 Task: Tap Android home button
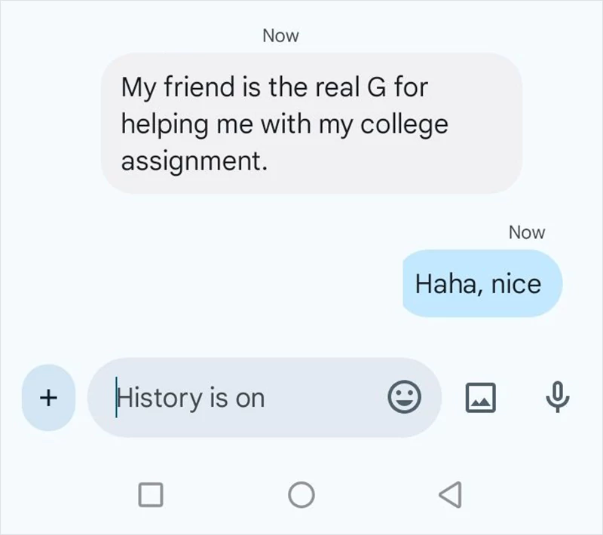[301, 494]
